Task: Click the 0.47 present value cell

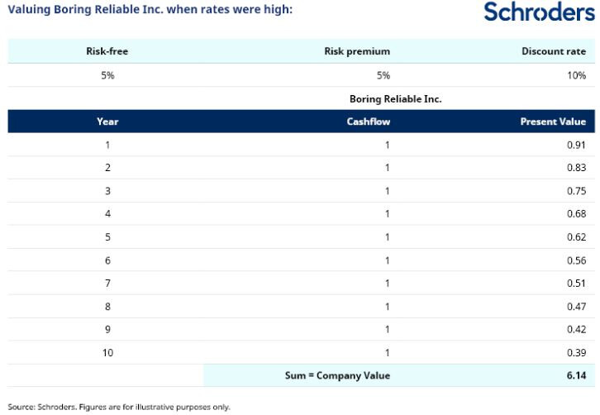Action: 577,307
